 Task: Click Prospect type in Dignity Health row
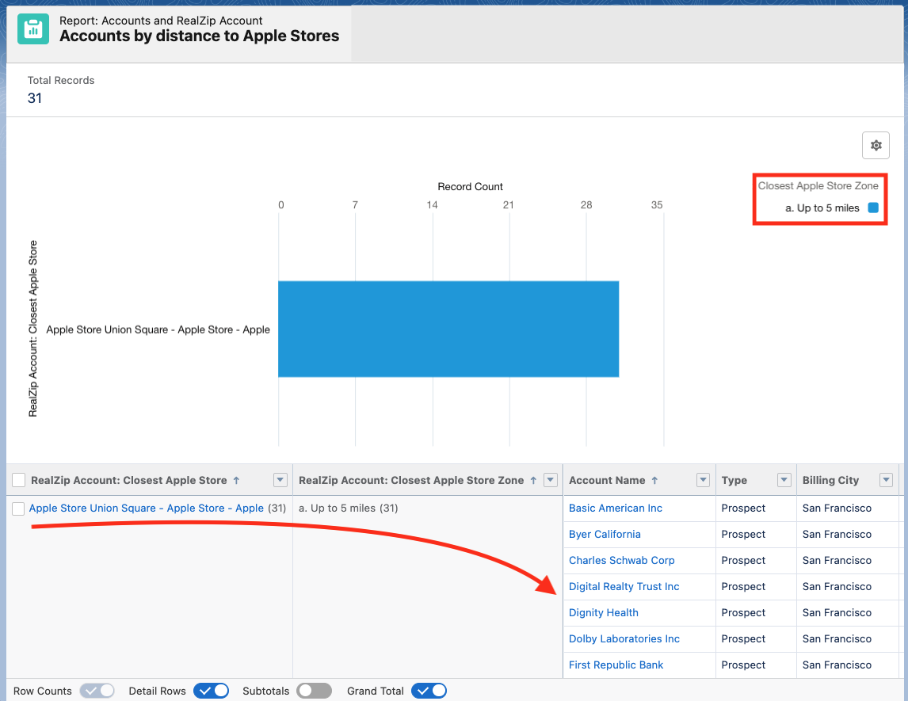(x=743, y=612)
